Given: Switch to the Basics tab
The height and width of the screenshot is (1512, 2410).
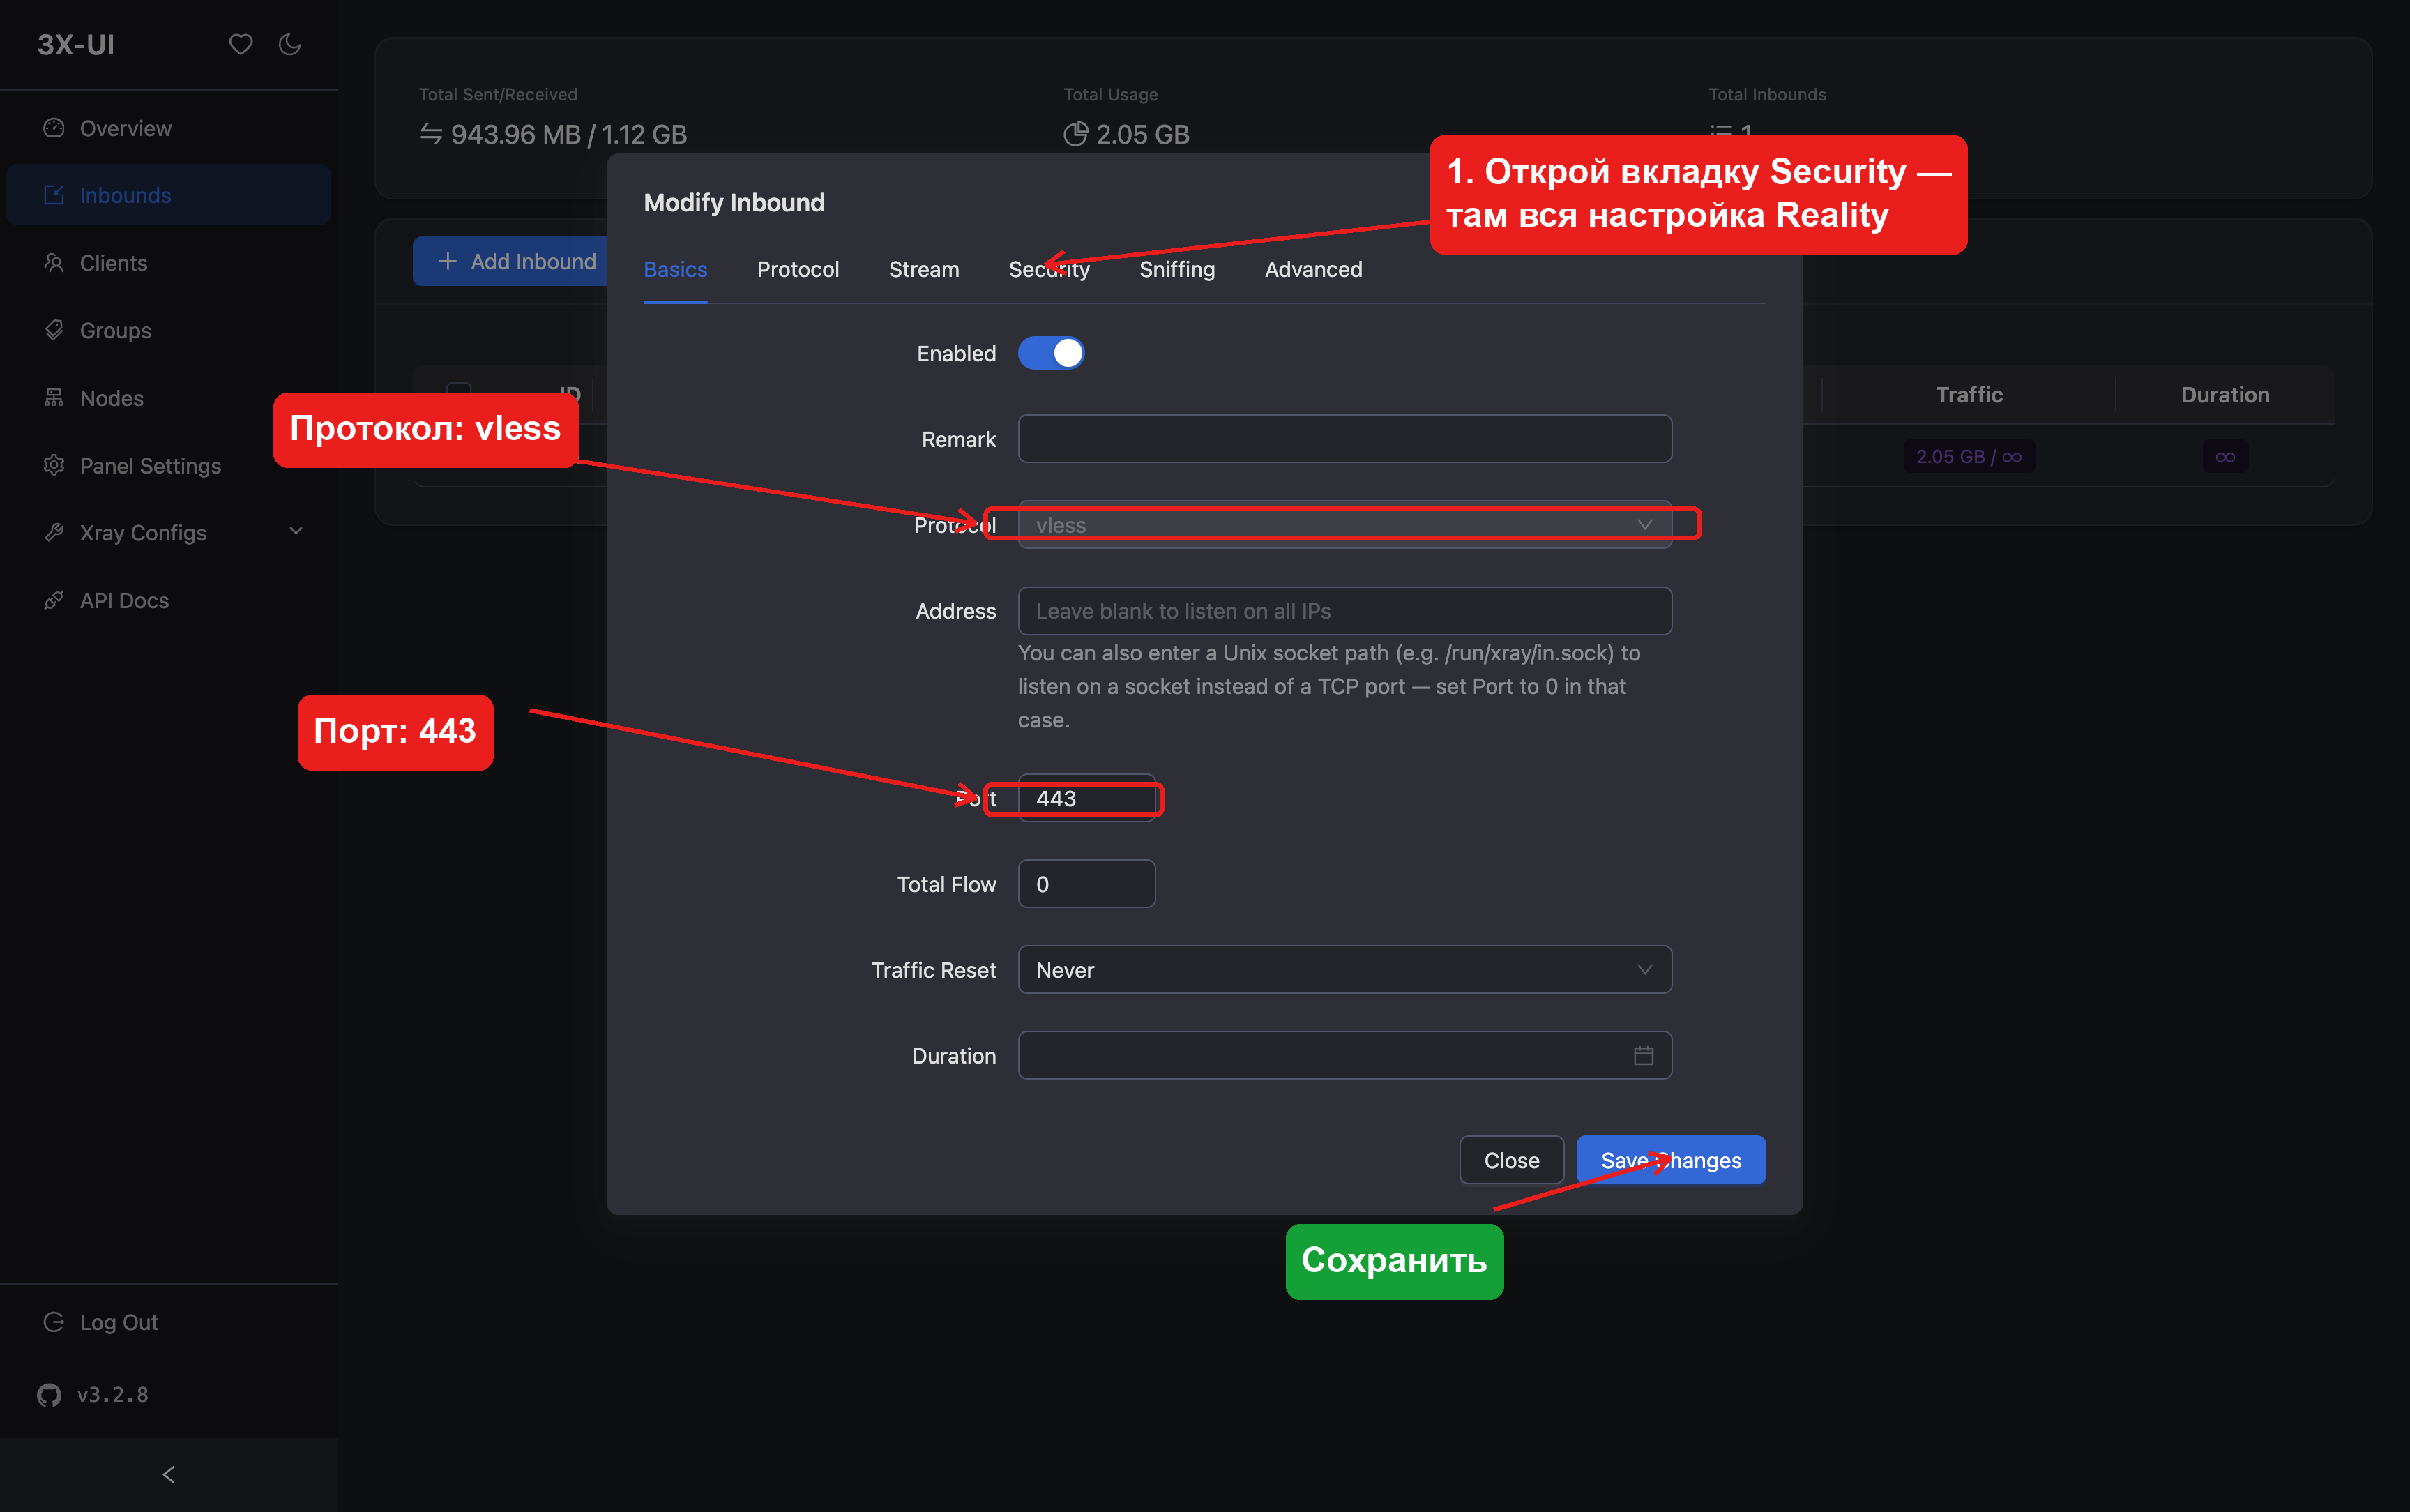Looking at the screenshot, I should click(676, 269).
